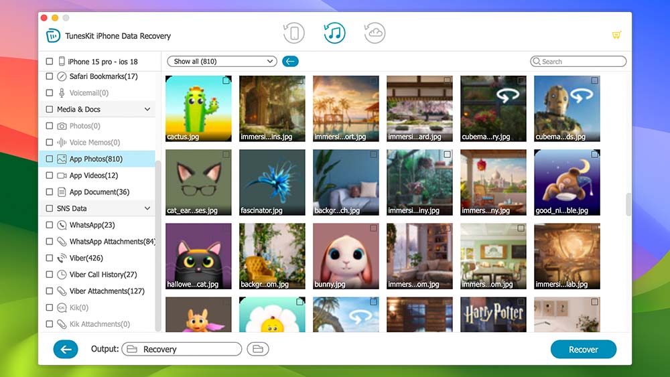
Task: Click the App Document page icon
Action: coord(62,192)
